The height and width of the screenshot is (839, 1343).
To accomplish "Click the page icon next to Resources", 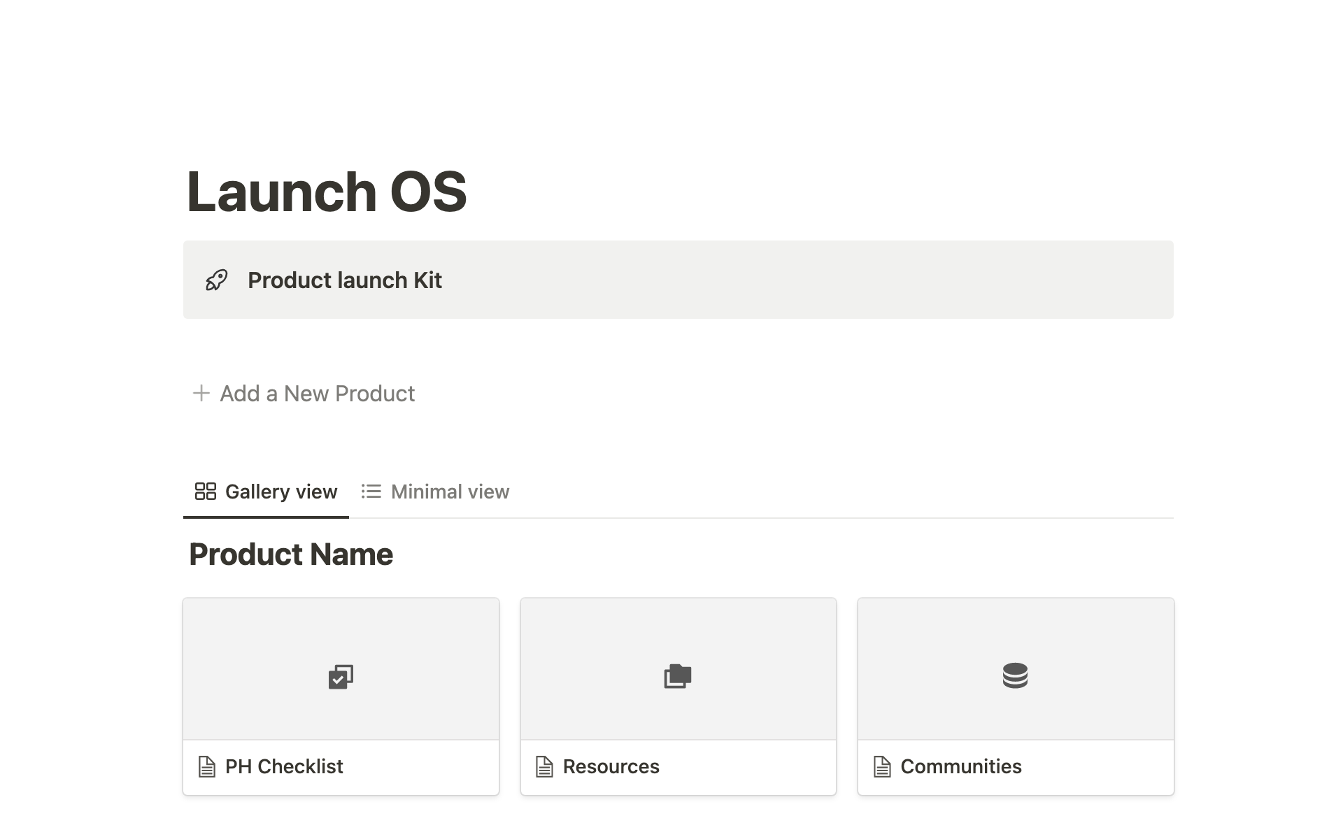I will [x=544, y=766].
